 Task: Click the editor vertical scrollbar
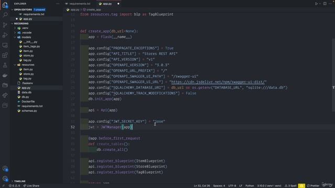333,75
